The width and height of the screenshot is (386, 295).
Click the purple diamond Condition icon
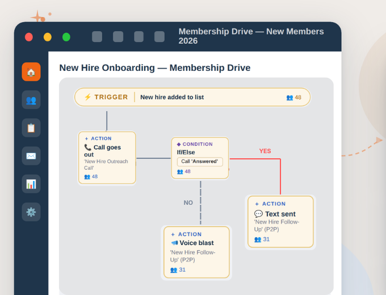tap(179, 144)
